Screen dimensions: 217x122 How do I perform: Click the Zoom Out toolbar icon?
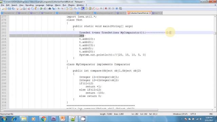tap(62, 8)
